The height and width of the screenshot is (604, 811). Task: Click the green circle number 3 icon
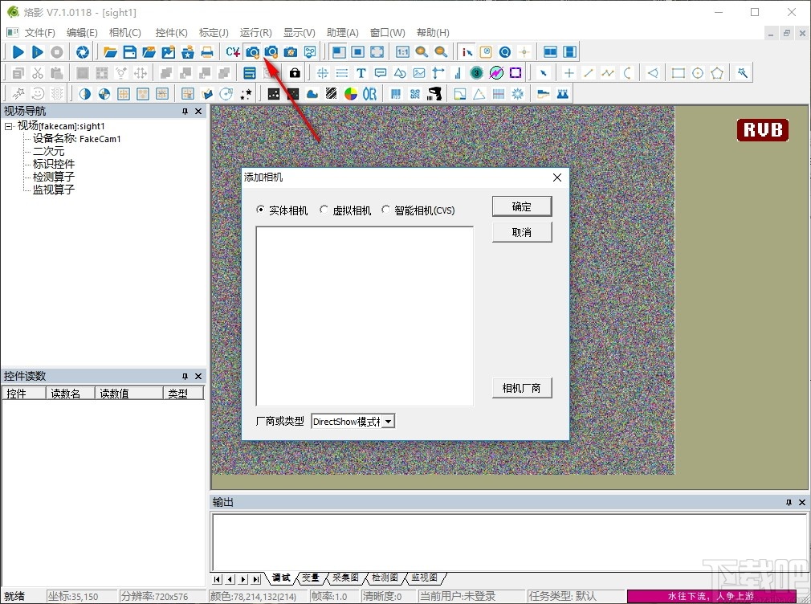(476, 73)
